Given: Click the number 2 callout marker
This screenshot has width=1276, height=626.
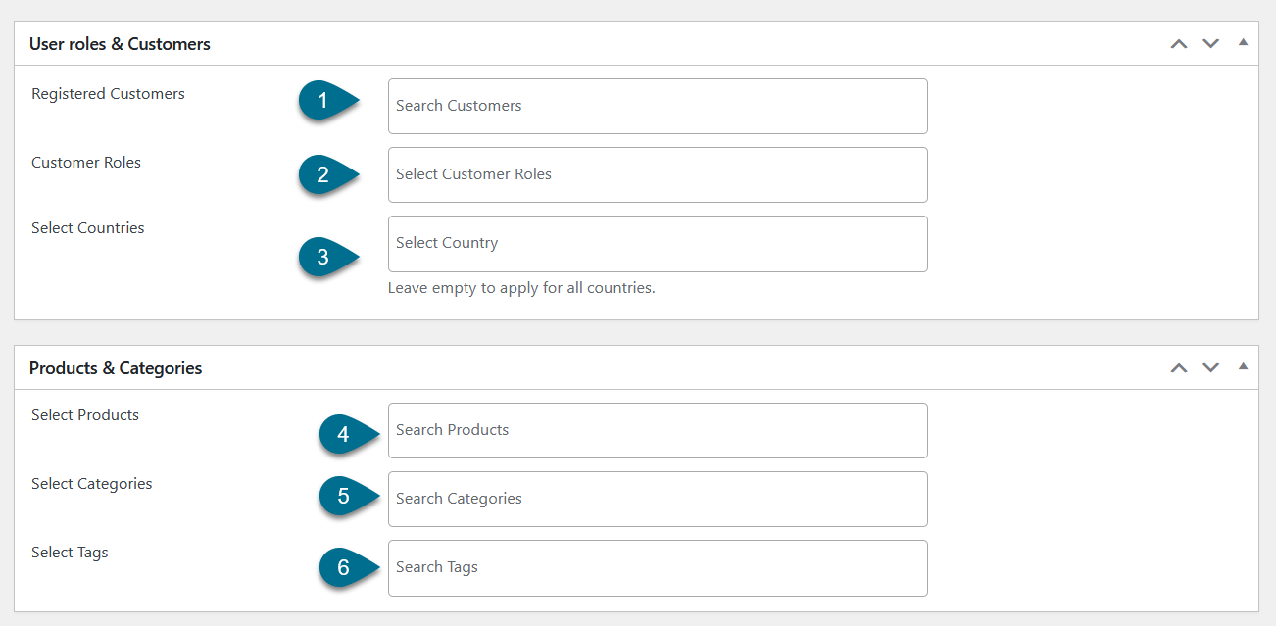Looking at the screenshot, I should (x=325, y=175).
